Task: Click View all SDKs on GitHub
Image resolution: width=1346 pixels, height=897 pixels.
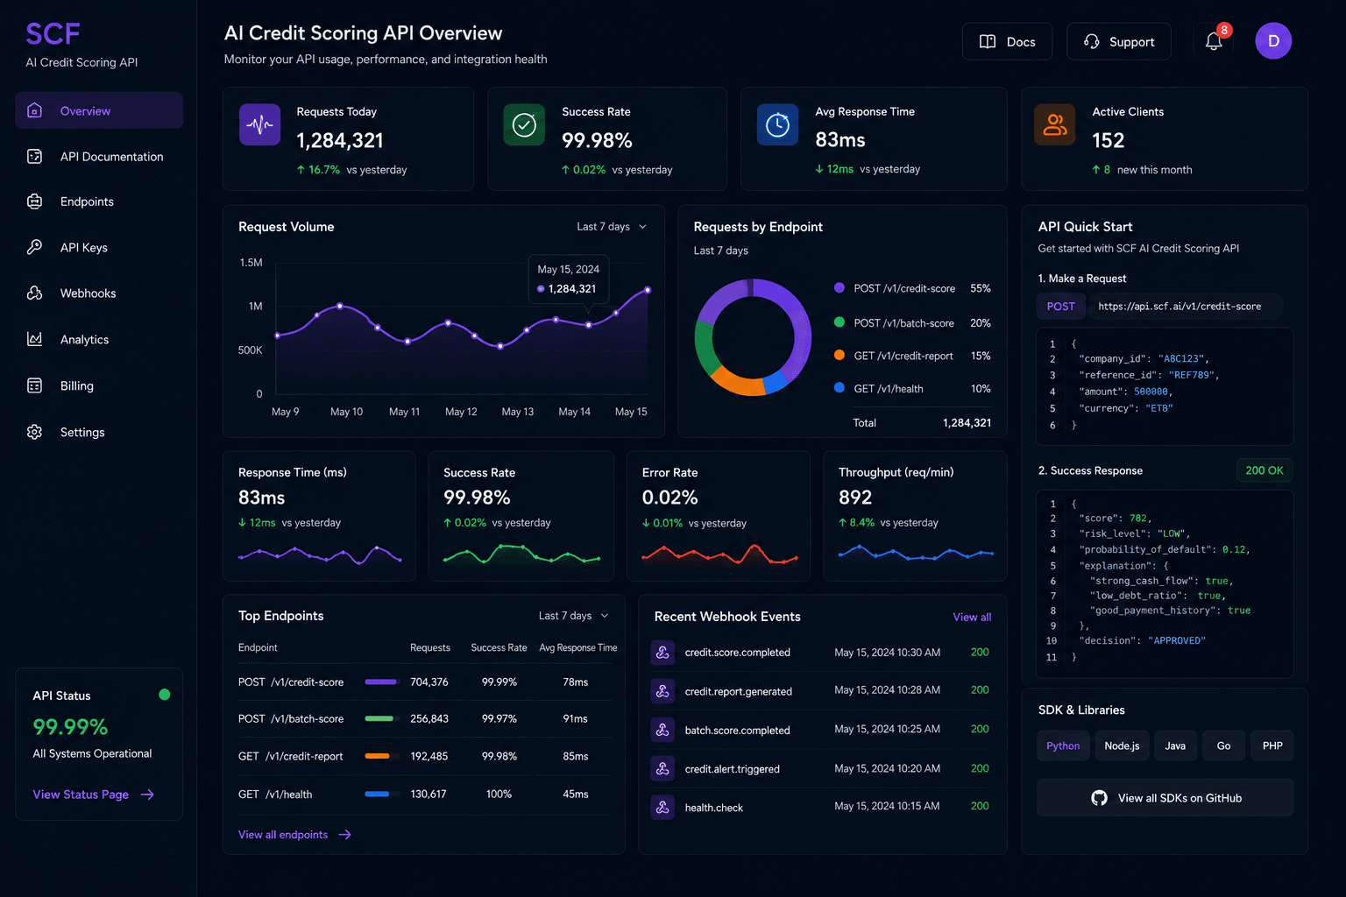Action: click(x=1165, y=798)
